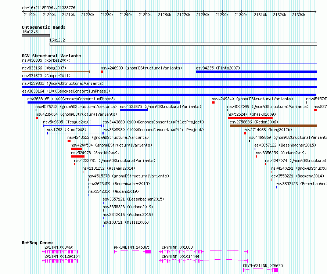Select the nsv833166 (Wong2007) variant line
Viewport: 327px width, 274px height.
pos(56,72)
